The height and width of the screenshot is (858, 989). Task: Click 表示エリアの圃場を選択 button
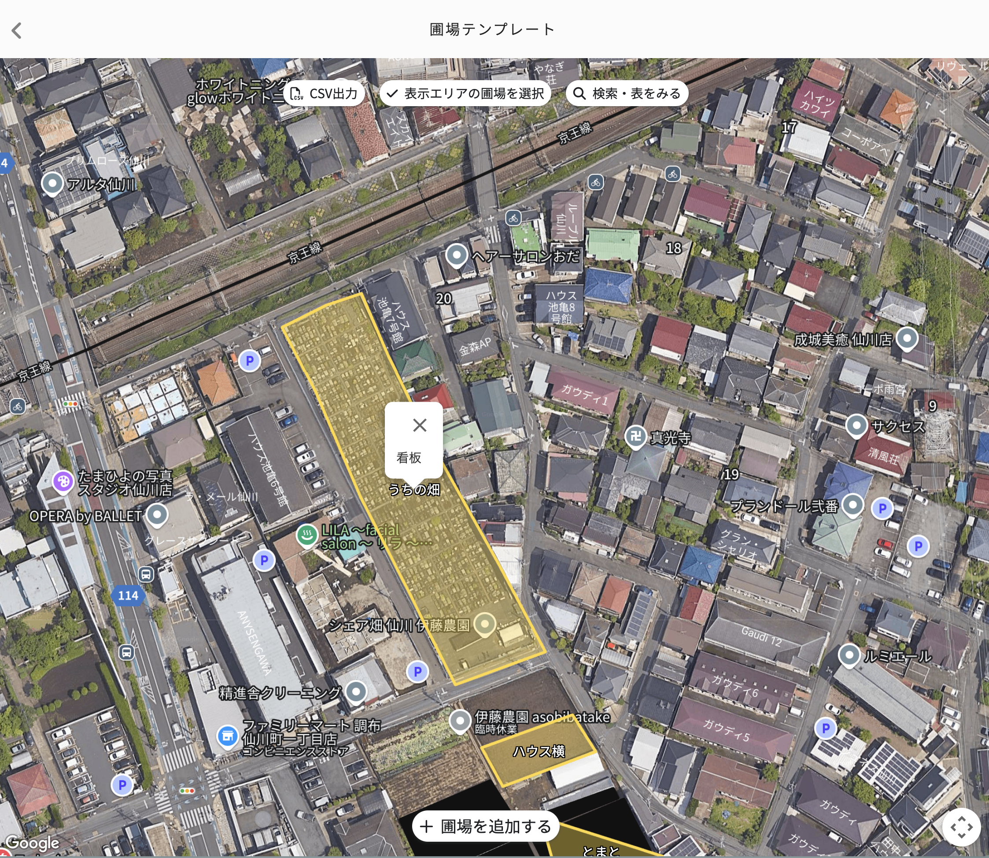coord(465,93)
